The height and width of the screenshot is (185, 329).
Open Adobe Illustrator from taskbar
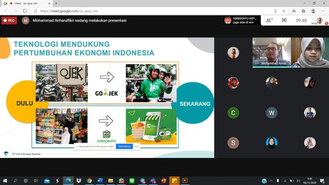(185, 181)
